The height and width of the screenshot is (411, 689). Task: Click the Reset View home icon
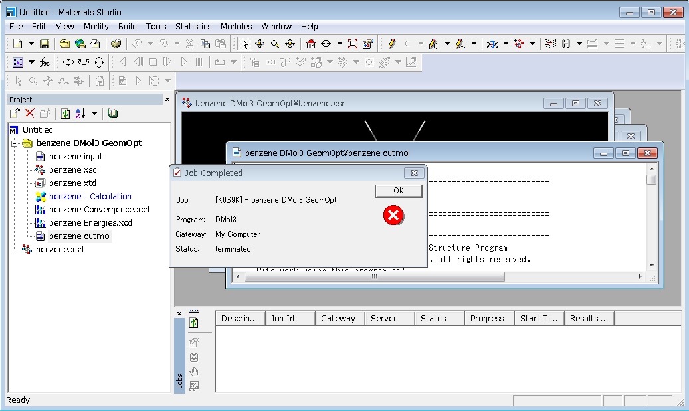tap(311, 44)
